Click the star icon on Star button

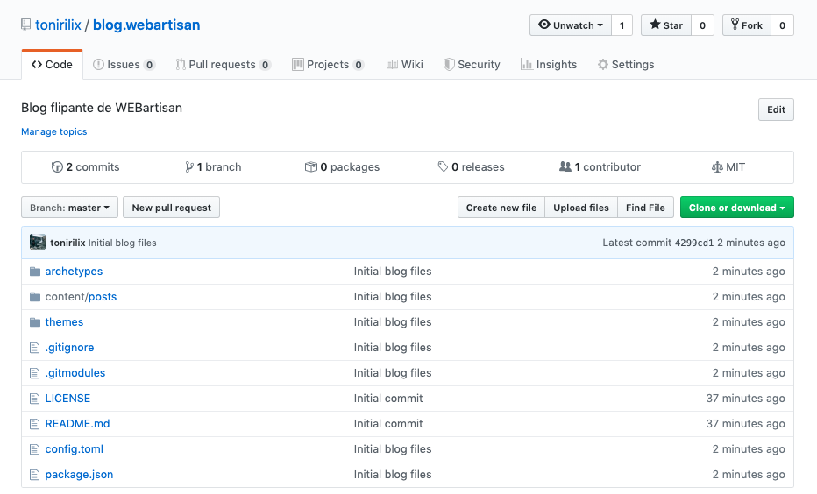pos(655,25)
